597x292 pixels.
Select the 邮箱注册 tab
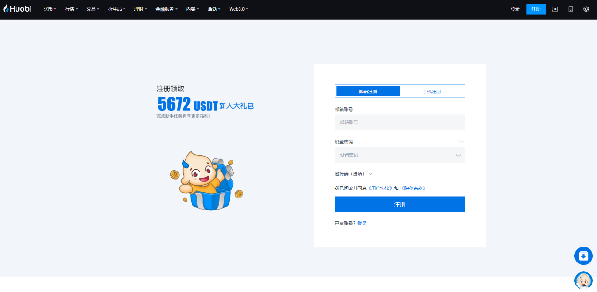point(367,91)
